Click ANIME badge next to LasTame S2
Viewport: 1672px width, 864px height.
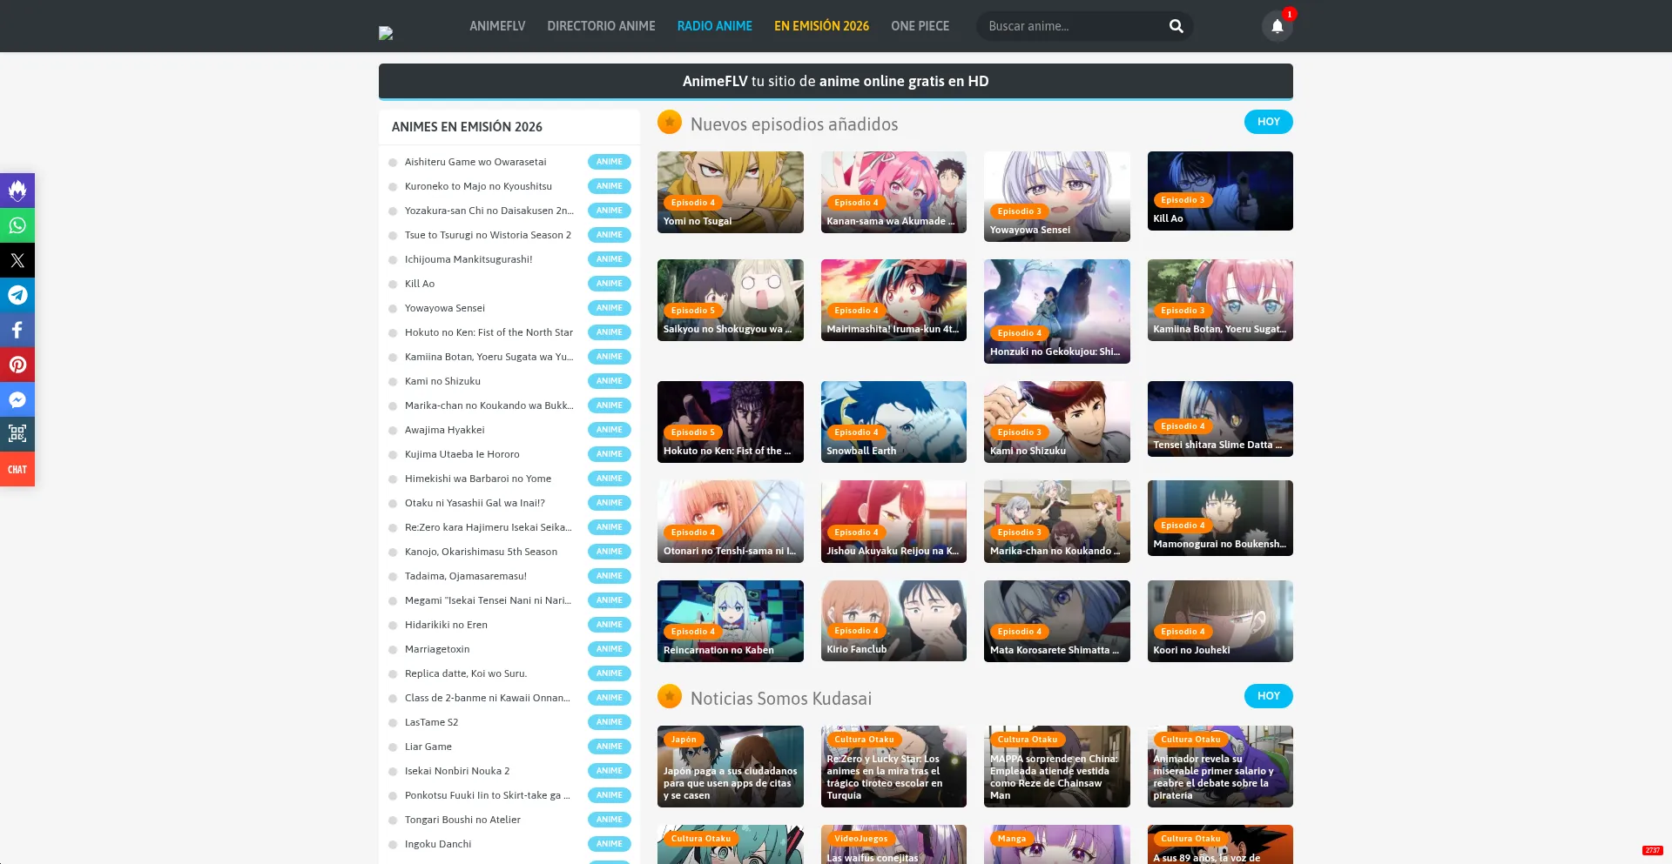pyautogui.click(x=610, y=722)
